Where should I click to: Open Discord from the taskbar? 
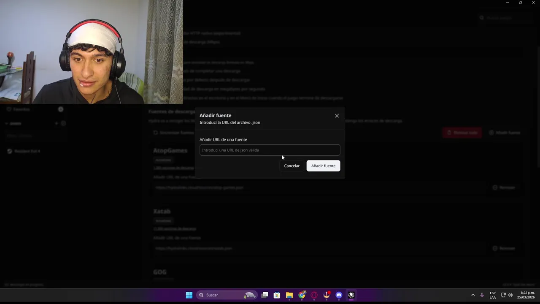(x=339, y=295)
